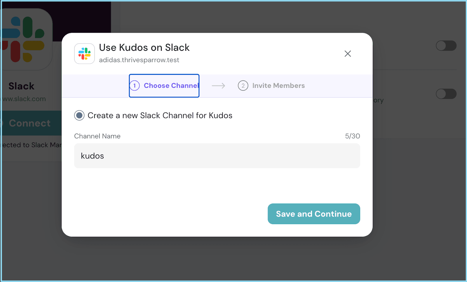467x282 pixels.
Task: Click the step 2 circle number icon
Action: click(243, 86)
